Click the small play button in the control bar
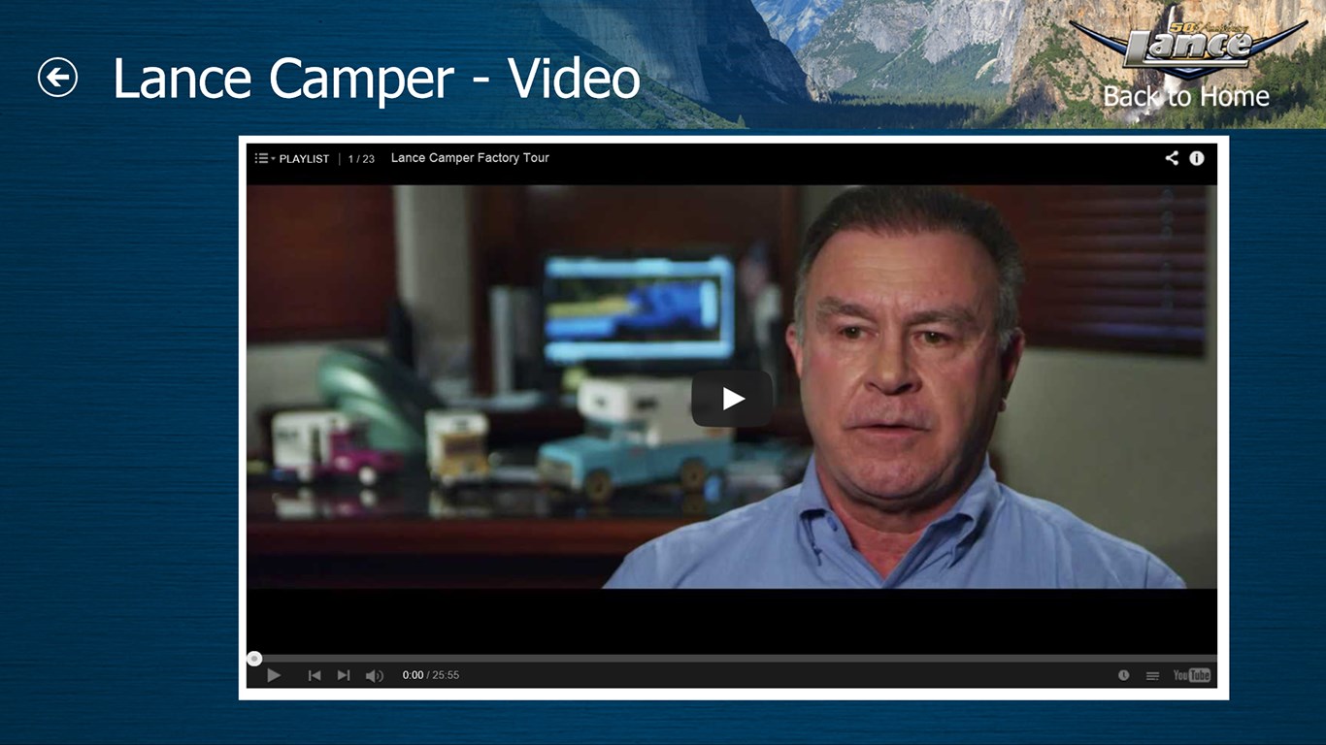1326x745 pixels. click(274, 675)
